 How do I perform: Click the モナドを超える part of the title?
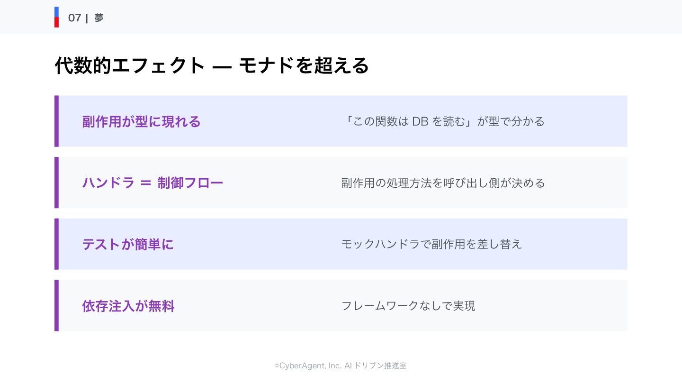pyautogui.click(x=303, y=66)
